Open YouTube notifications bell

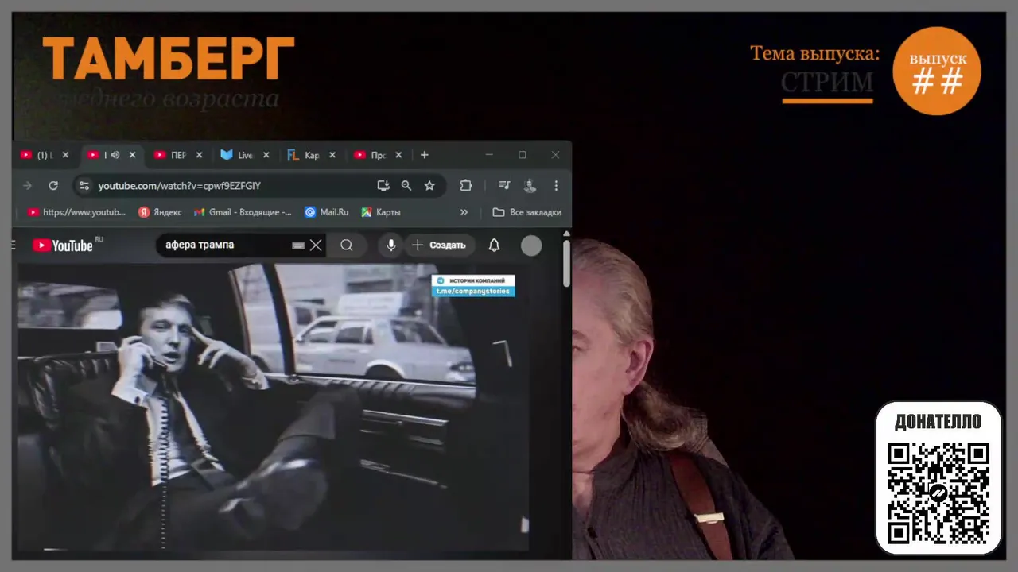[x=494, y=245]
